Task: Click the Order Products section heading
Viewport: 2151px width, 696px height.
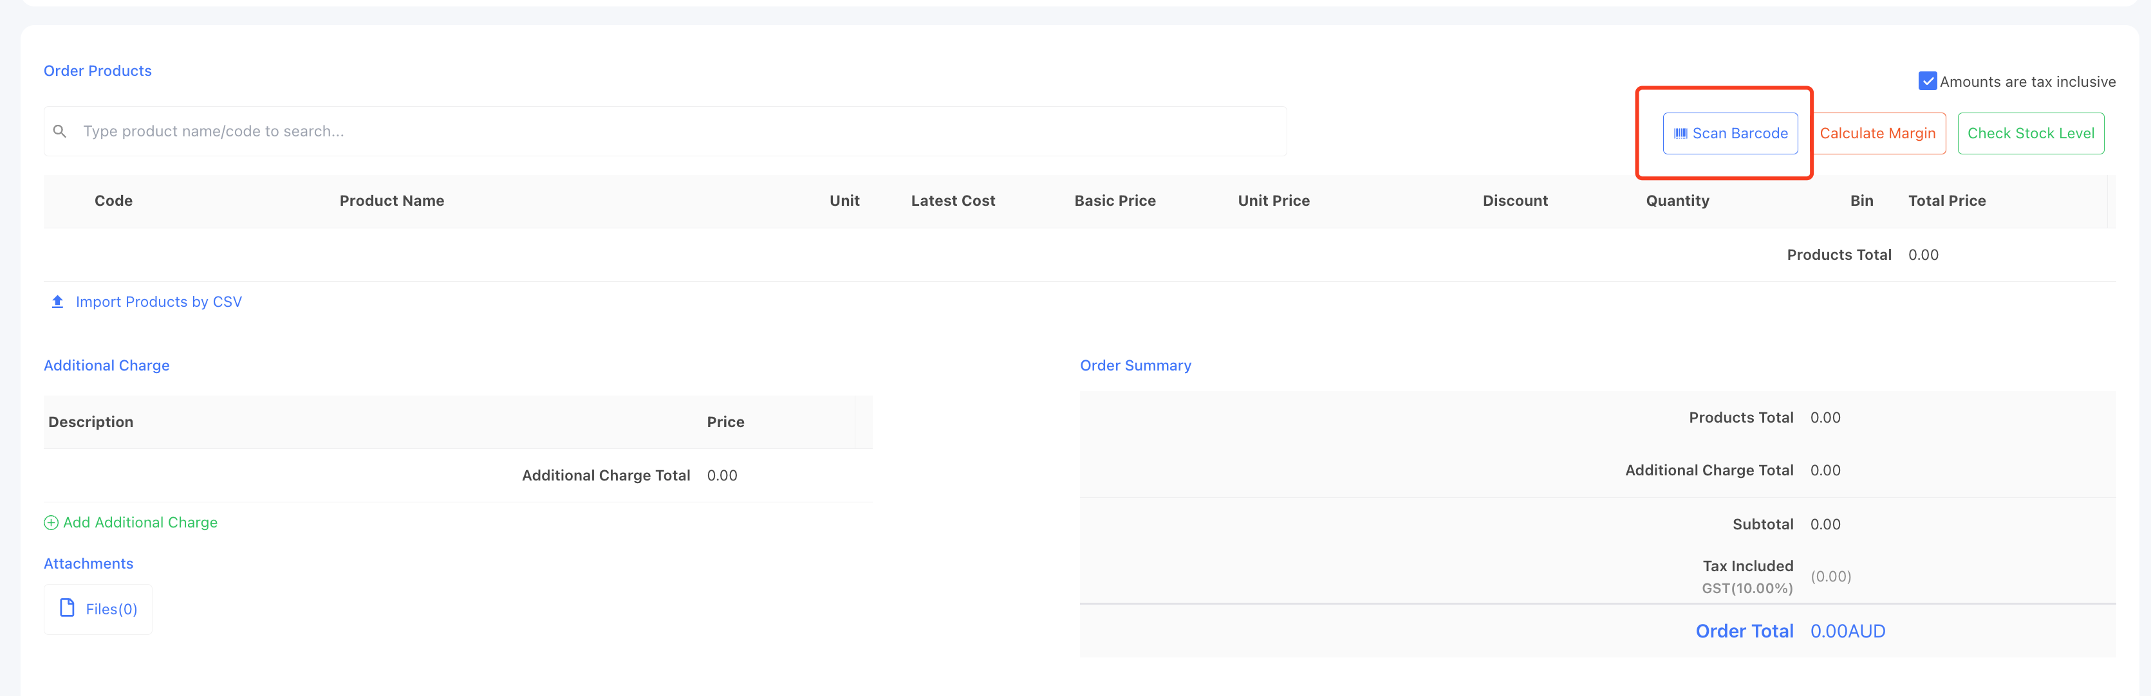Action: click(x=98, y=71)
